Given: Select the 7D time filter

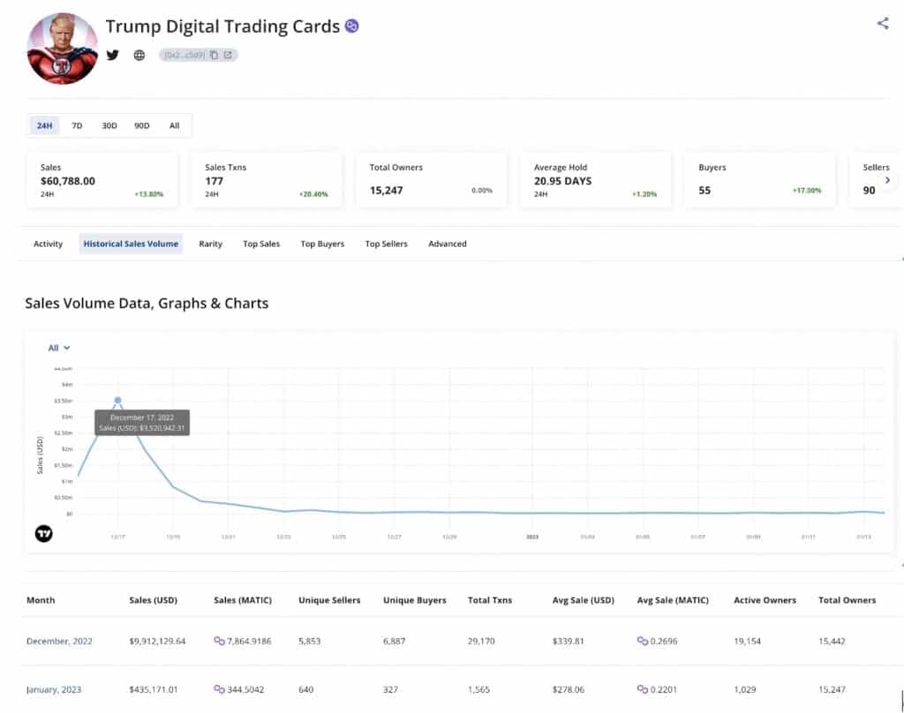Looking at the screenshot, I should [77, 125].
